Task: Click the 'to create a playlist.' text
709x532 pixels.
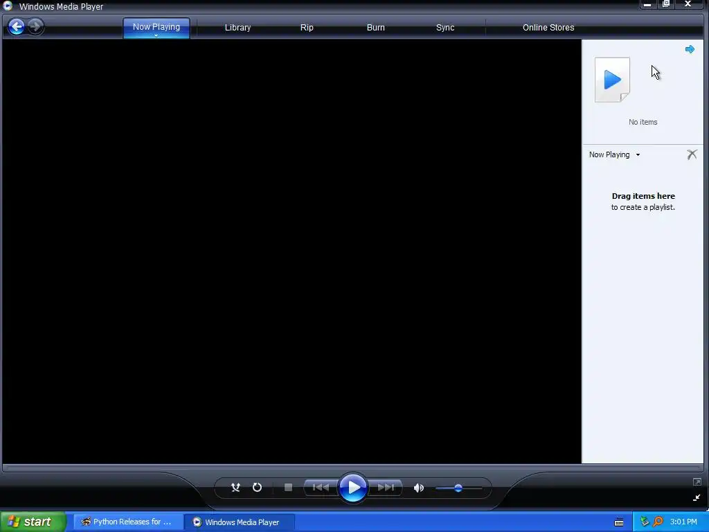Action: point(643,207)
